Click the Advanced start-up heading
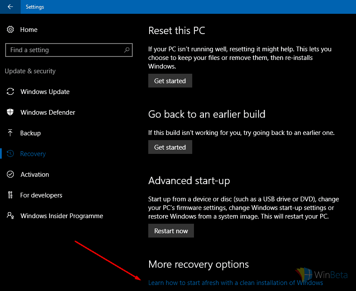The width and height of the screenshot is (356, 291). [x=189, y=181]
